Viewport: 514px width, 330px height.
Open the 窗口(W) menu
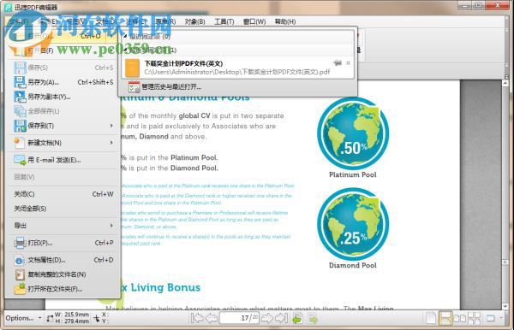[x=254, y=21]
